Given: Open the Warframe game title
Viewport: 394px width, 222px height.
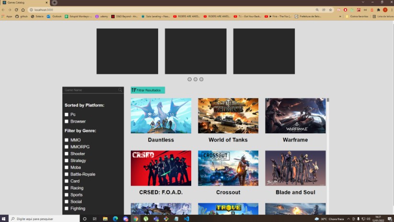Looking at the screenshot, I should click(295, 140).
